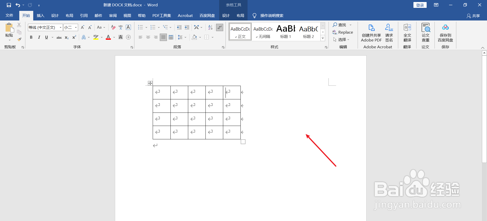
Task: Align text to the right
Action: tap(156, 37)
